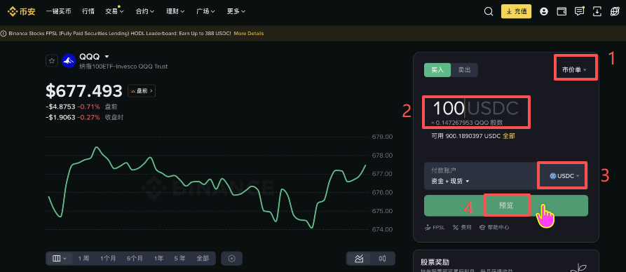Expand the 理财 menu
The image size is (626, 272).
click(x=176, y=12)
